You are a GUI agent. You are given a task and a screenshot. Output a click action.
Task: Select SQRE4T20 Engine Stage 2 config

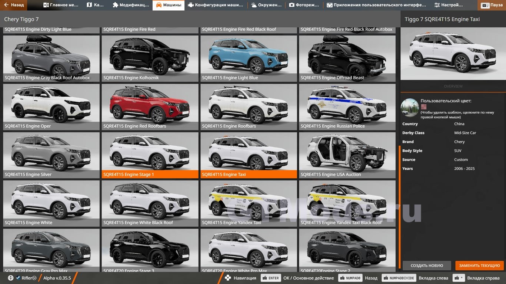point(347,251)
